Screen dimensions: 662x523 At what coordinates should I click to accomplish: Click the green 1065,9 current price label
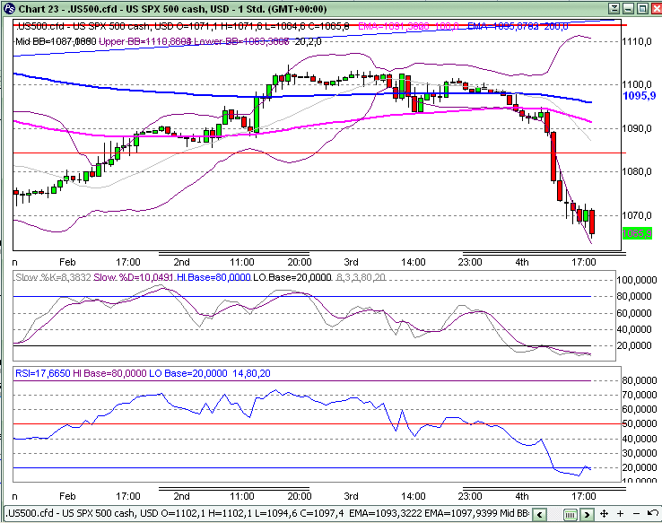[637, 233]
